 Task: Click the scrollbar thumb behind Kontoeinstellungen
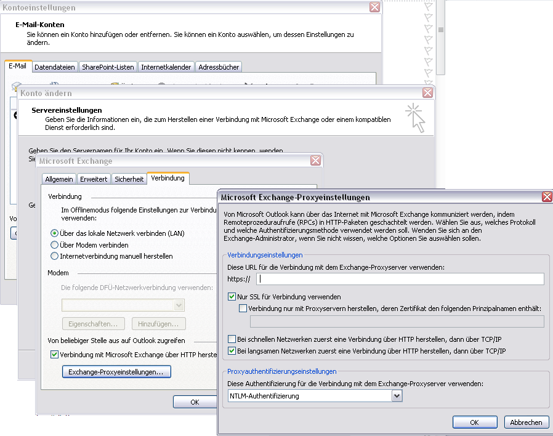441,38
